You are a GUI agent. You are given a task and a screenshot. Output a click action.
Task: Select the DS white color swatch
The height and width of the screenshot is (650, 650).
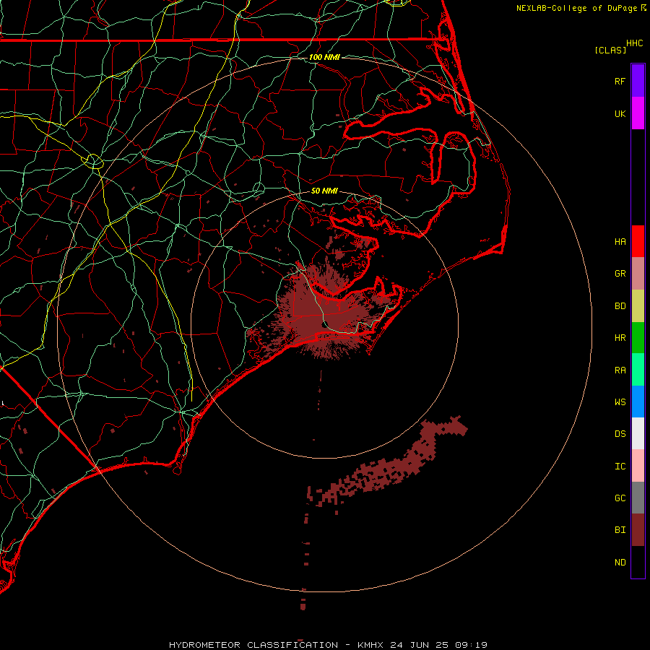(x=638, y=433)
